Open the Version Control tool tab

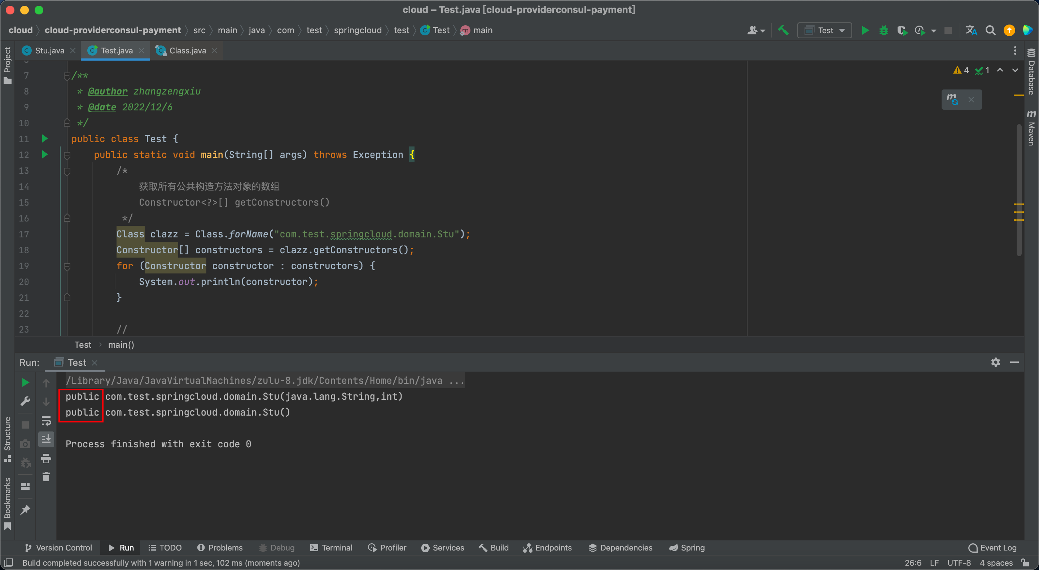[58, 547]
